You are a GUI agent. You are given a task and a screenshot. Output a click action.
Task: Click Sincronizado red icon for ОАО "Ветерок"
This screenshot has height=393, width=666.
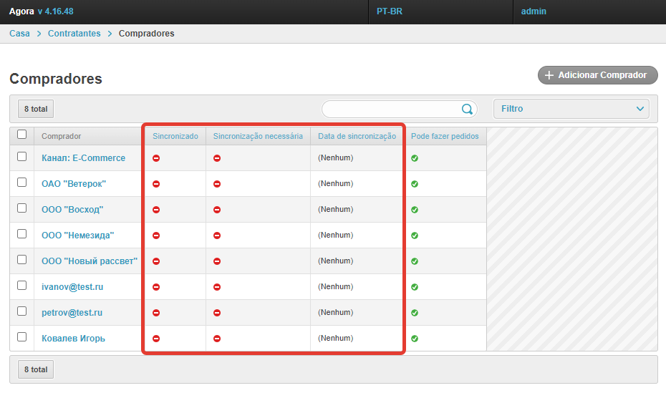[x=156, y=184]
